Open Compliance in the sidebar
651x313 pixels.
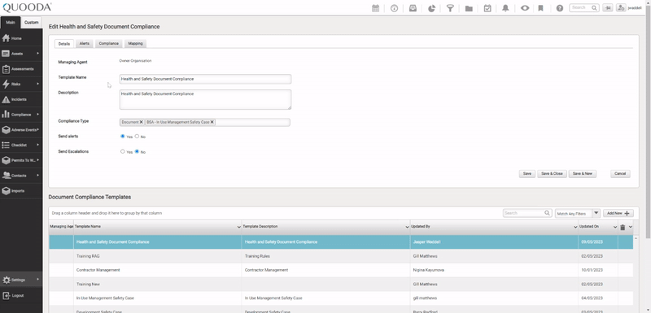pos(21,115)
